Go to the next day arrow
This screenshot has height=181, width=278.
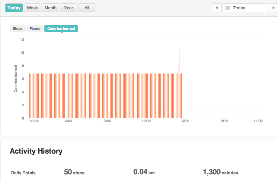273,8
